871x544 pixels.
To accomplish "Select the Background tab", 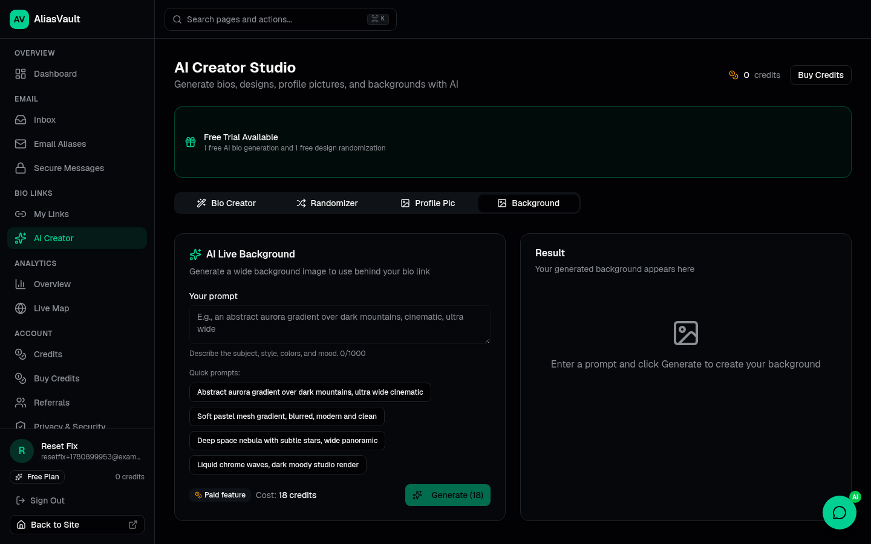I will pos(528,203).
